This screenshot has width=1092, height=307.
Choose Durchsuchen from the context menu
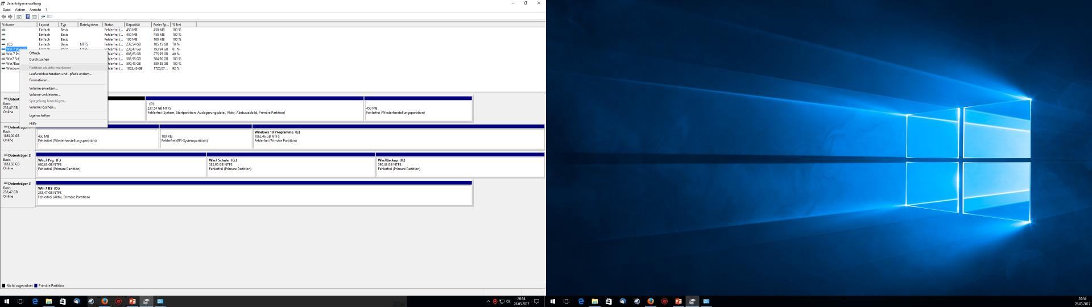pos(63,59)
